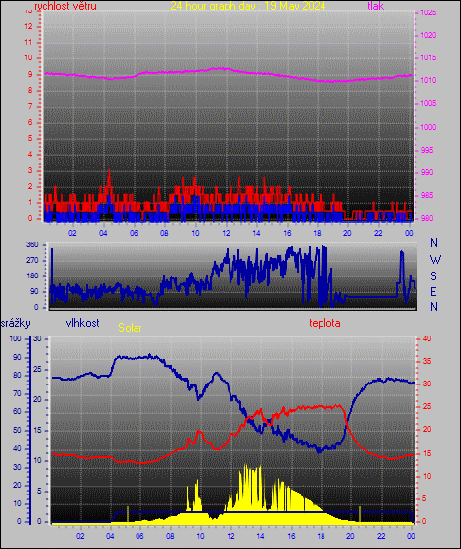The image size is (461, 549).
Task: Click temperature axis value '35'
Action: [427, 361]
